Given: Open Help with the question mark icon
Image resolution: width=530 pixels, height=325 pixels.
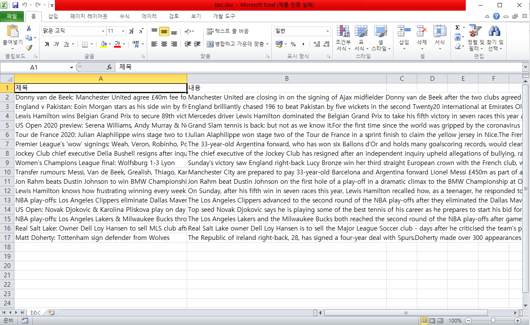Looking at the screenshot, I should [496, 16].
